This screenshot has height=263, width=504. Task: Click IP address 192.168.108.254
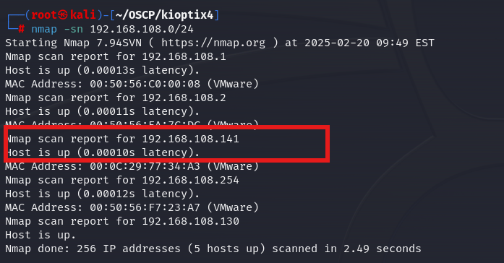pyautogui.click(x=191, y=180)
